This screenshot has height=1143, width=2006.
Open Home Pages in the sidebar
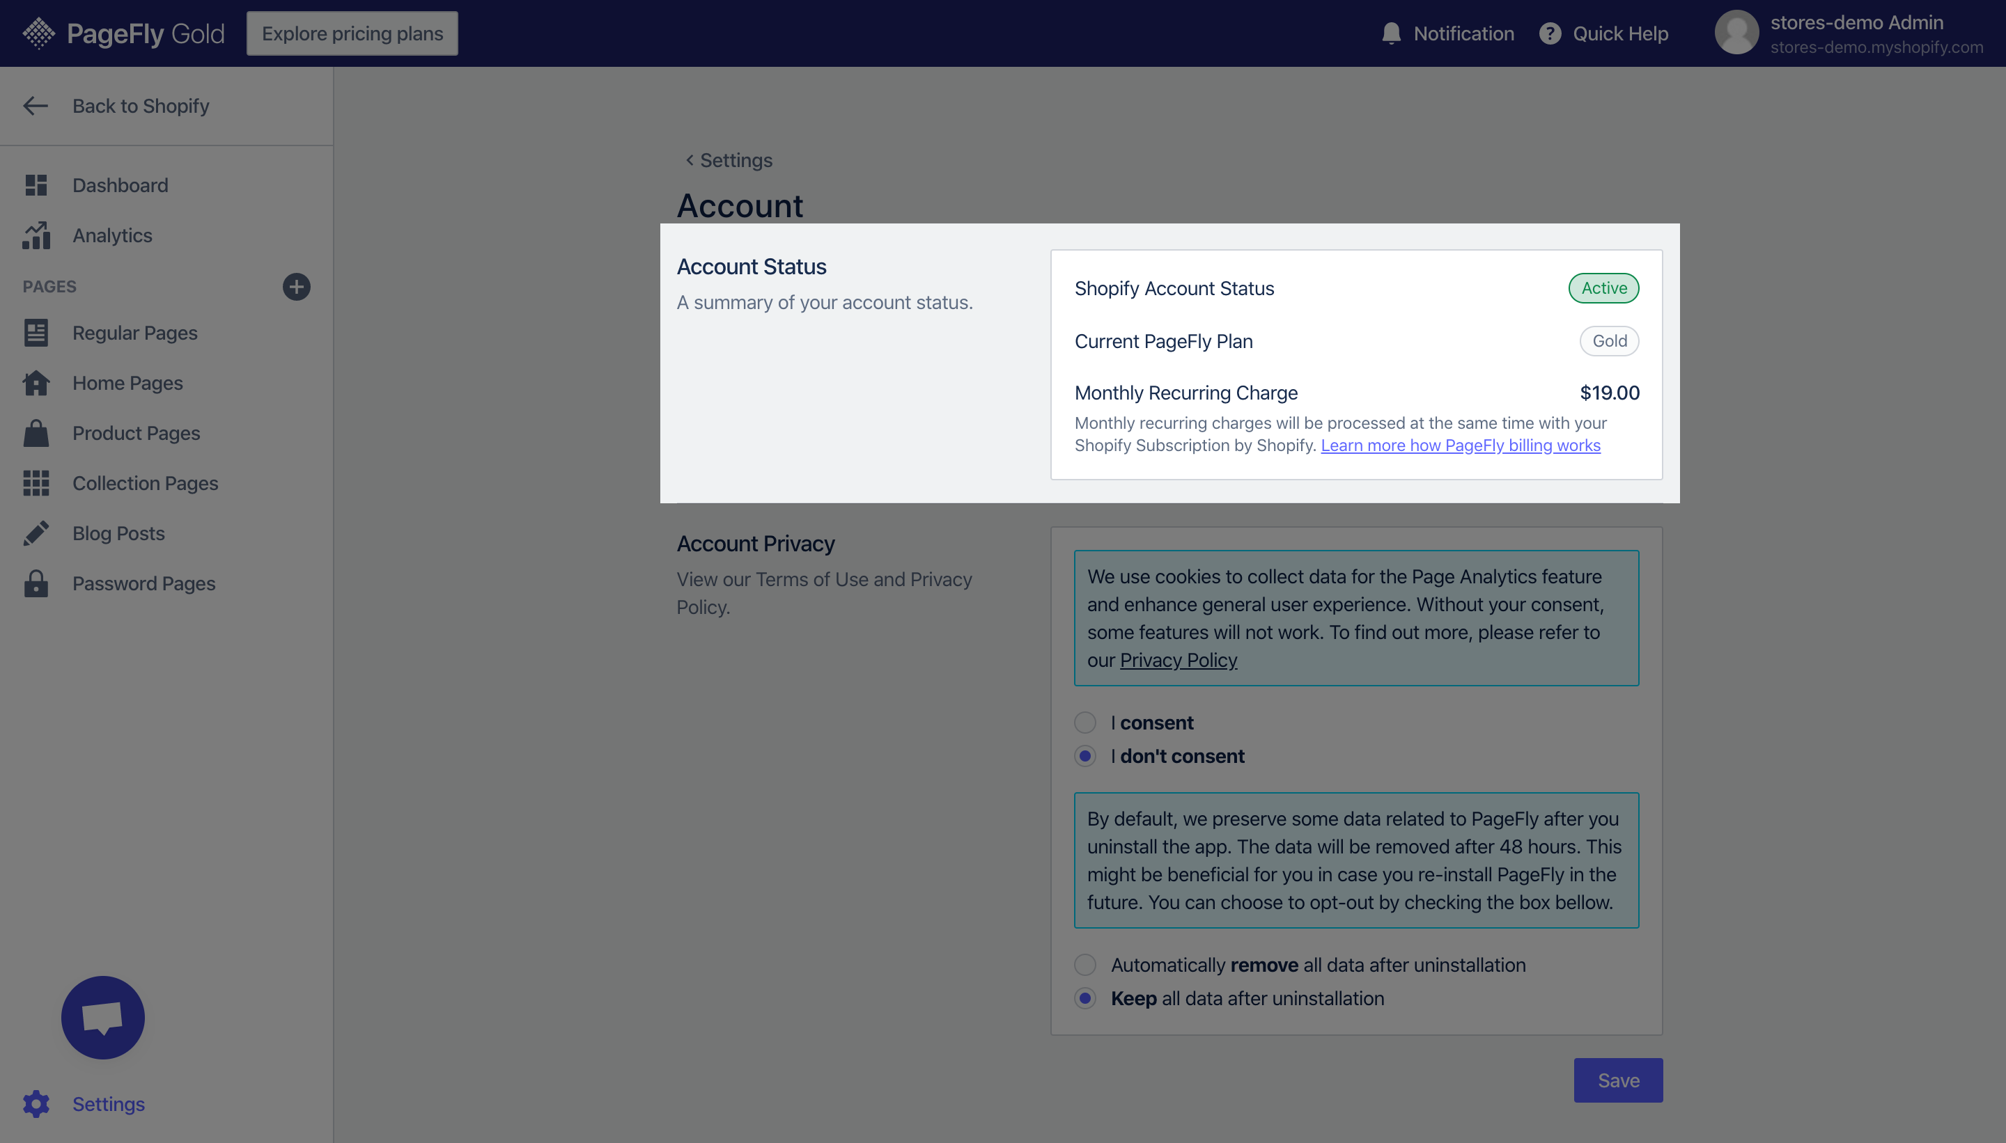pos(128,383)
